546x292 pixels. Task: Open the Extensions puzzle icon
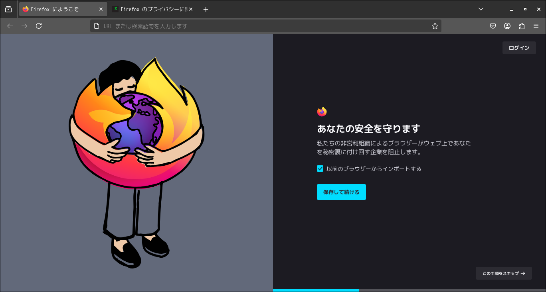(x=522, y=26)
